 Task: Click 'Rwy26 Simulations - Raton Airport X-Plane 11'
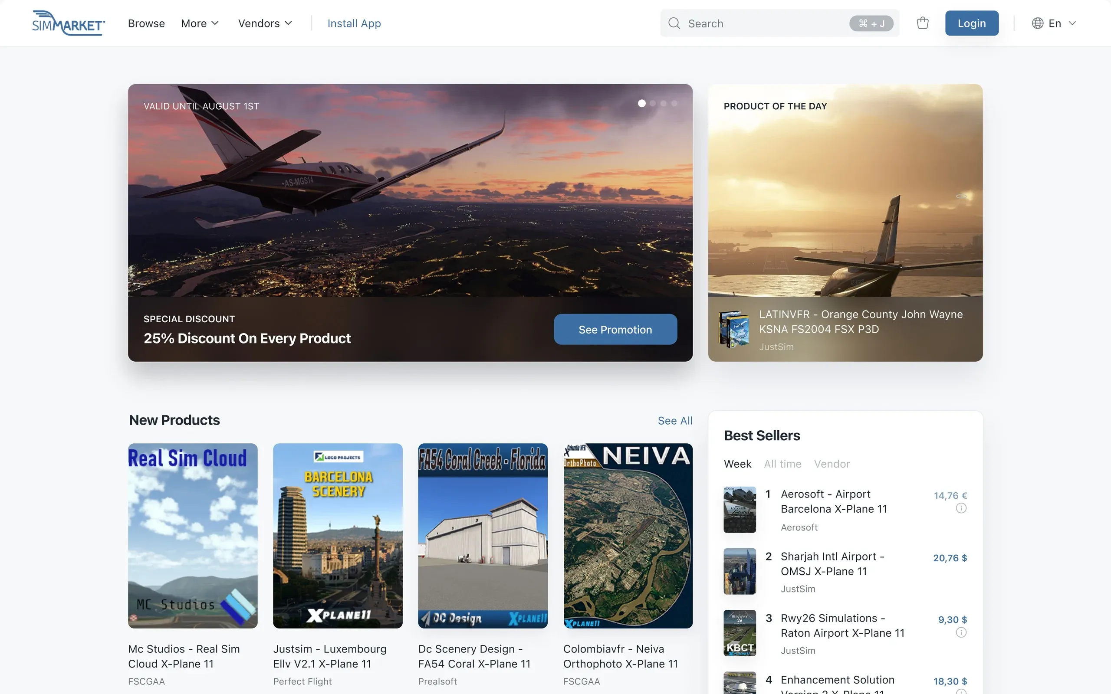(842, 625)
